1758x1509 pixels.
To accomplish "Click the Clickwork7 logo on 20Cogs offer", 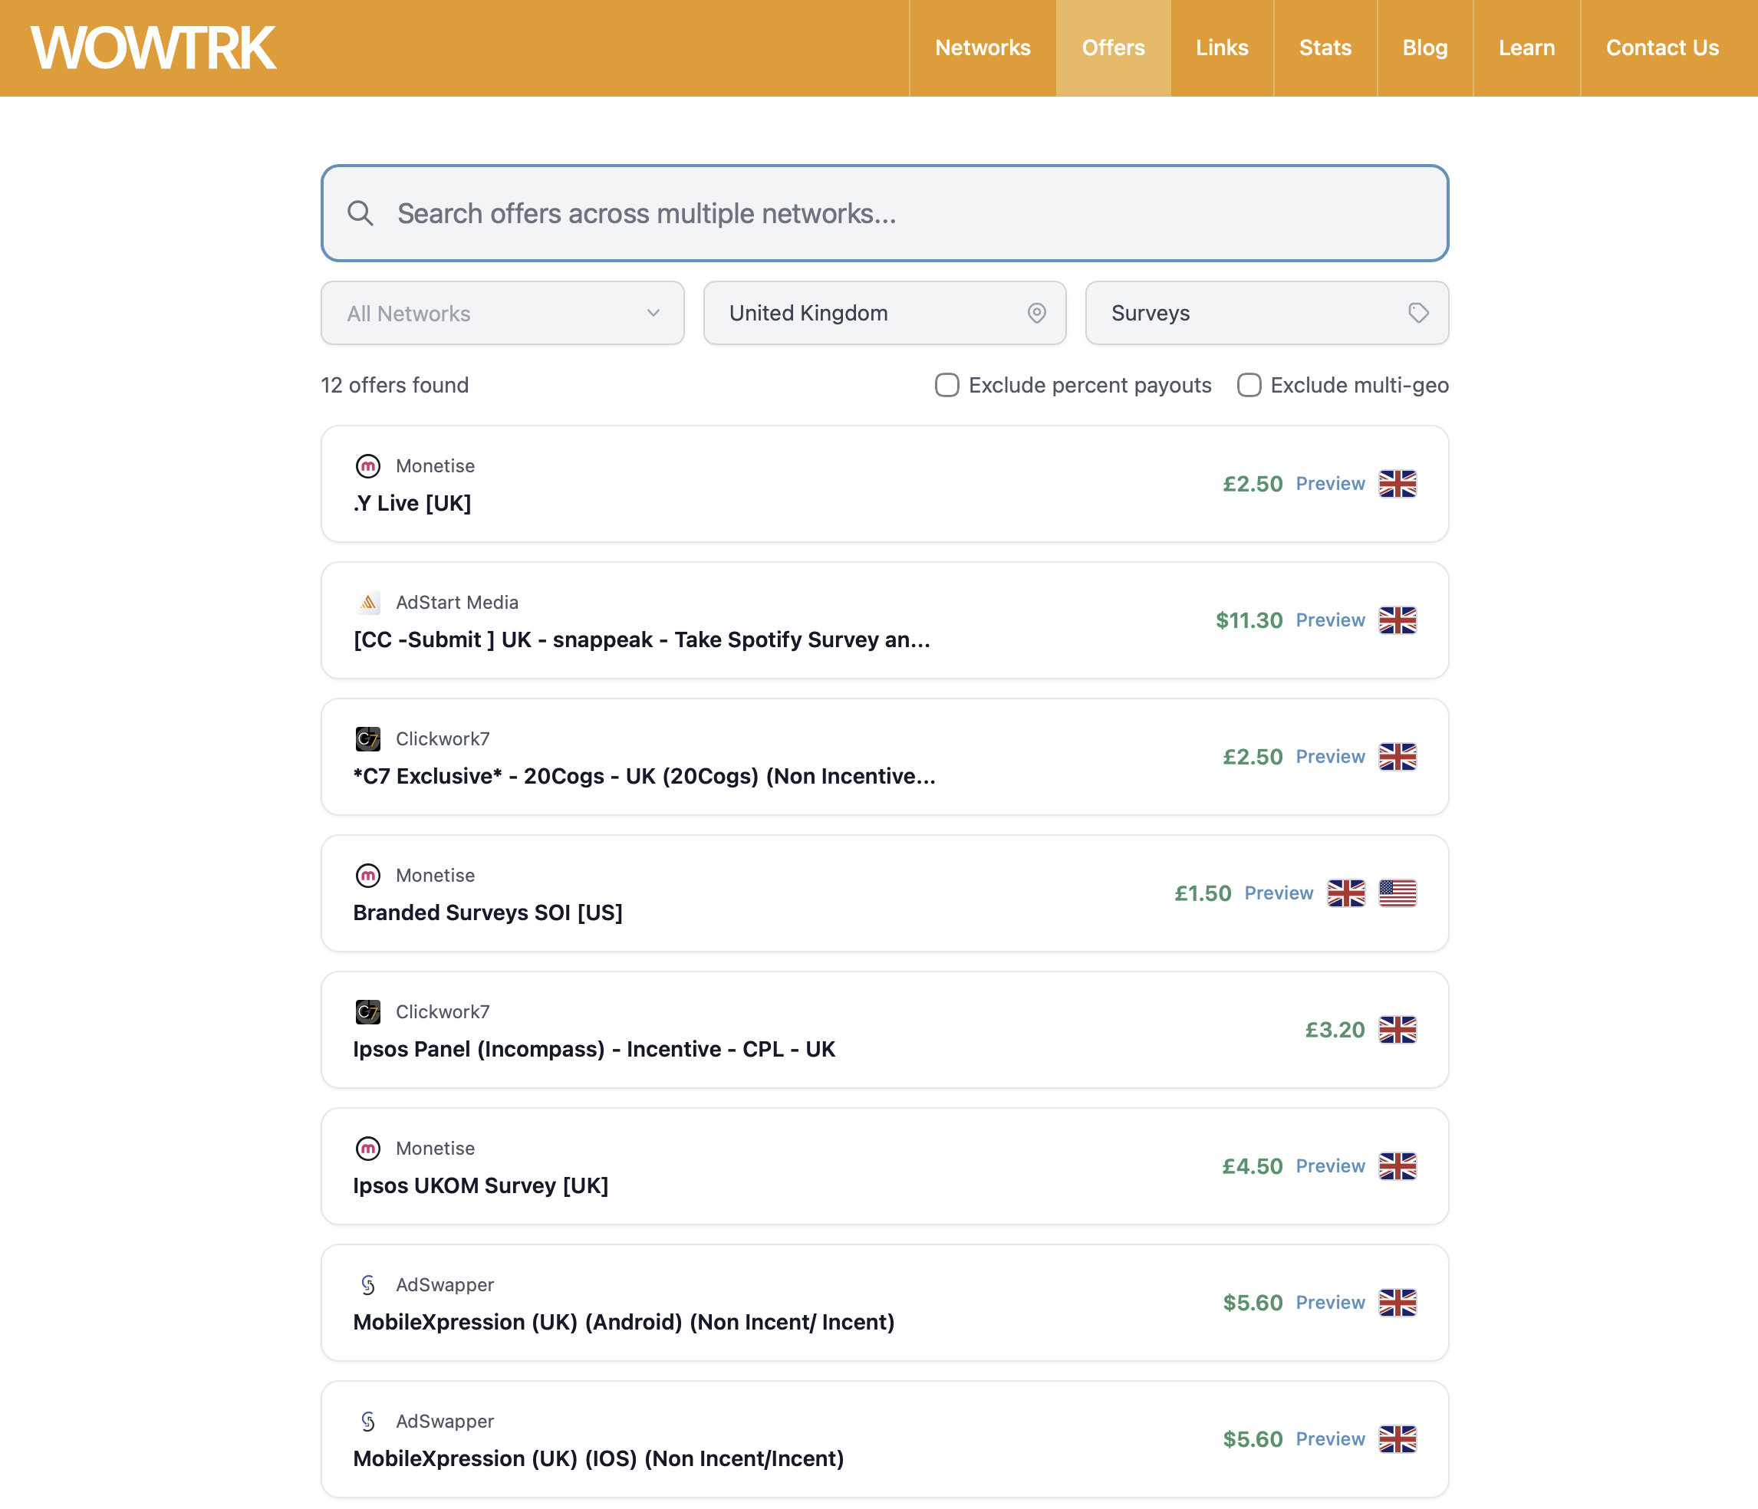I will click(367, 739).
